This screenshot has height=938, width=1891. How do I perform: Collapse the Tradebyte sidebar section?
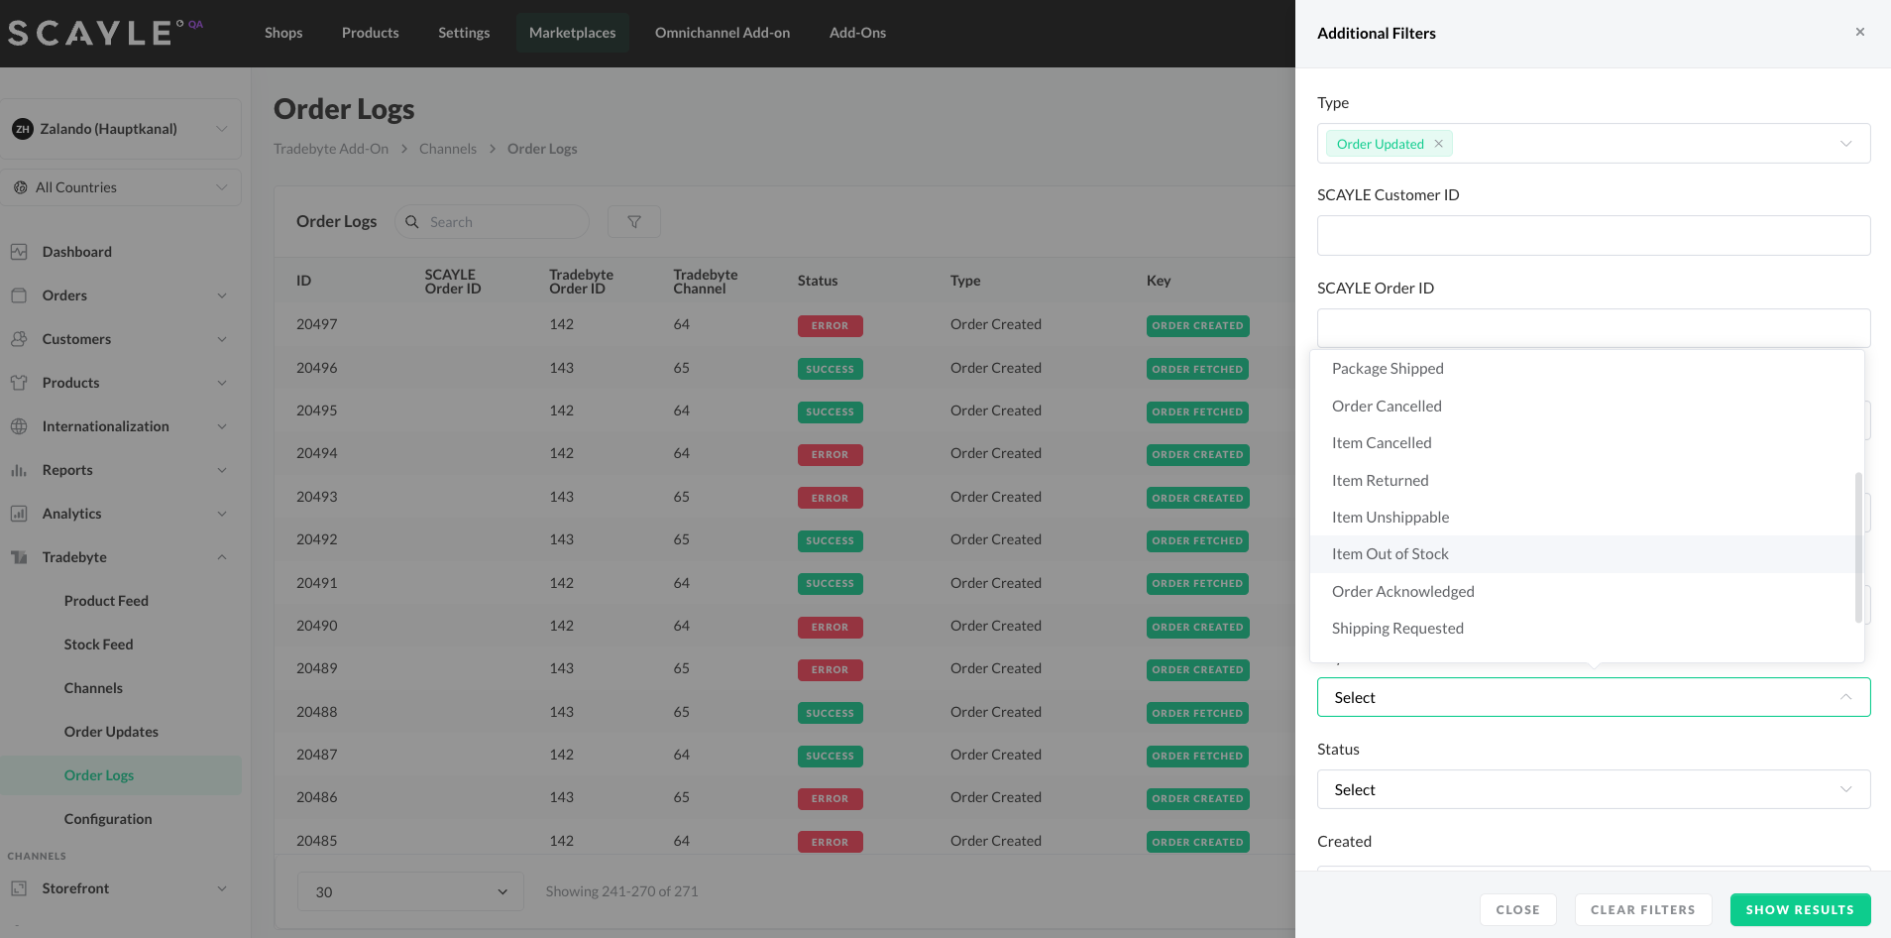pos(222,557)
